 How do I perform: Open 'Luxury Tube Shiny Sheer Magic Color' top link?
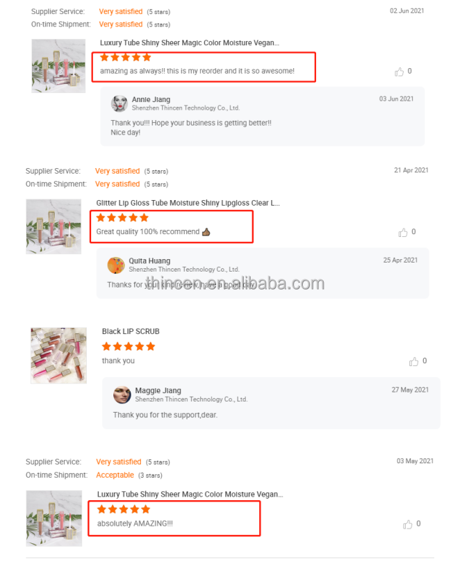coord(189,43)
